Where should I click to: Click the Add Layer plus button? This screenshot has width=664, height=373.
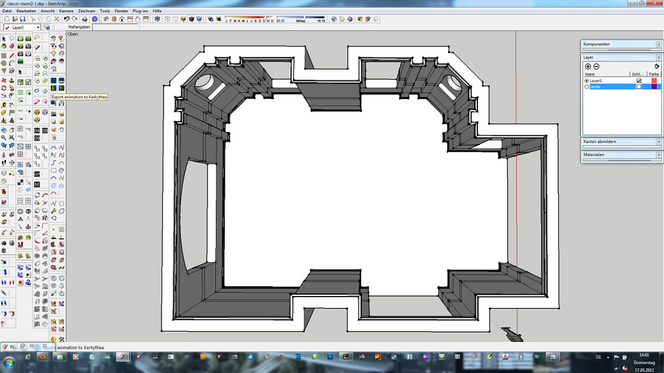point(587,67)
